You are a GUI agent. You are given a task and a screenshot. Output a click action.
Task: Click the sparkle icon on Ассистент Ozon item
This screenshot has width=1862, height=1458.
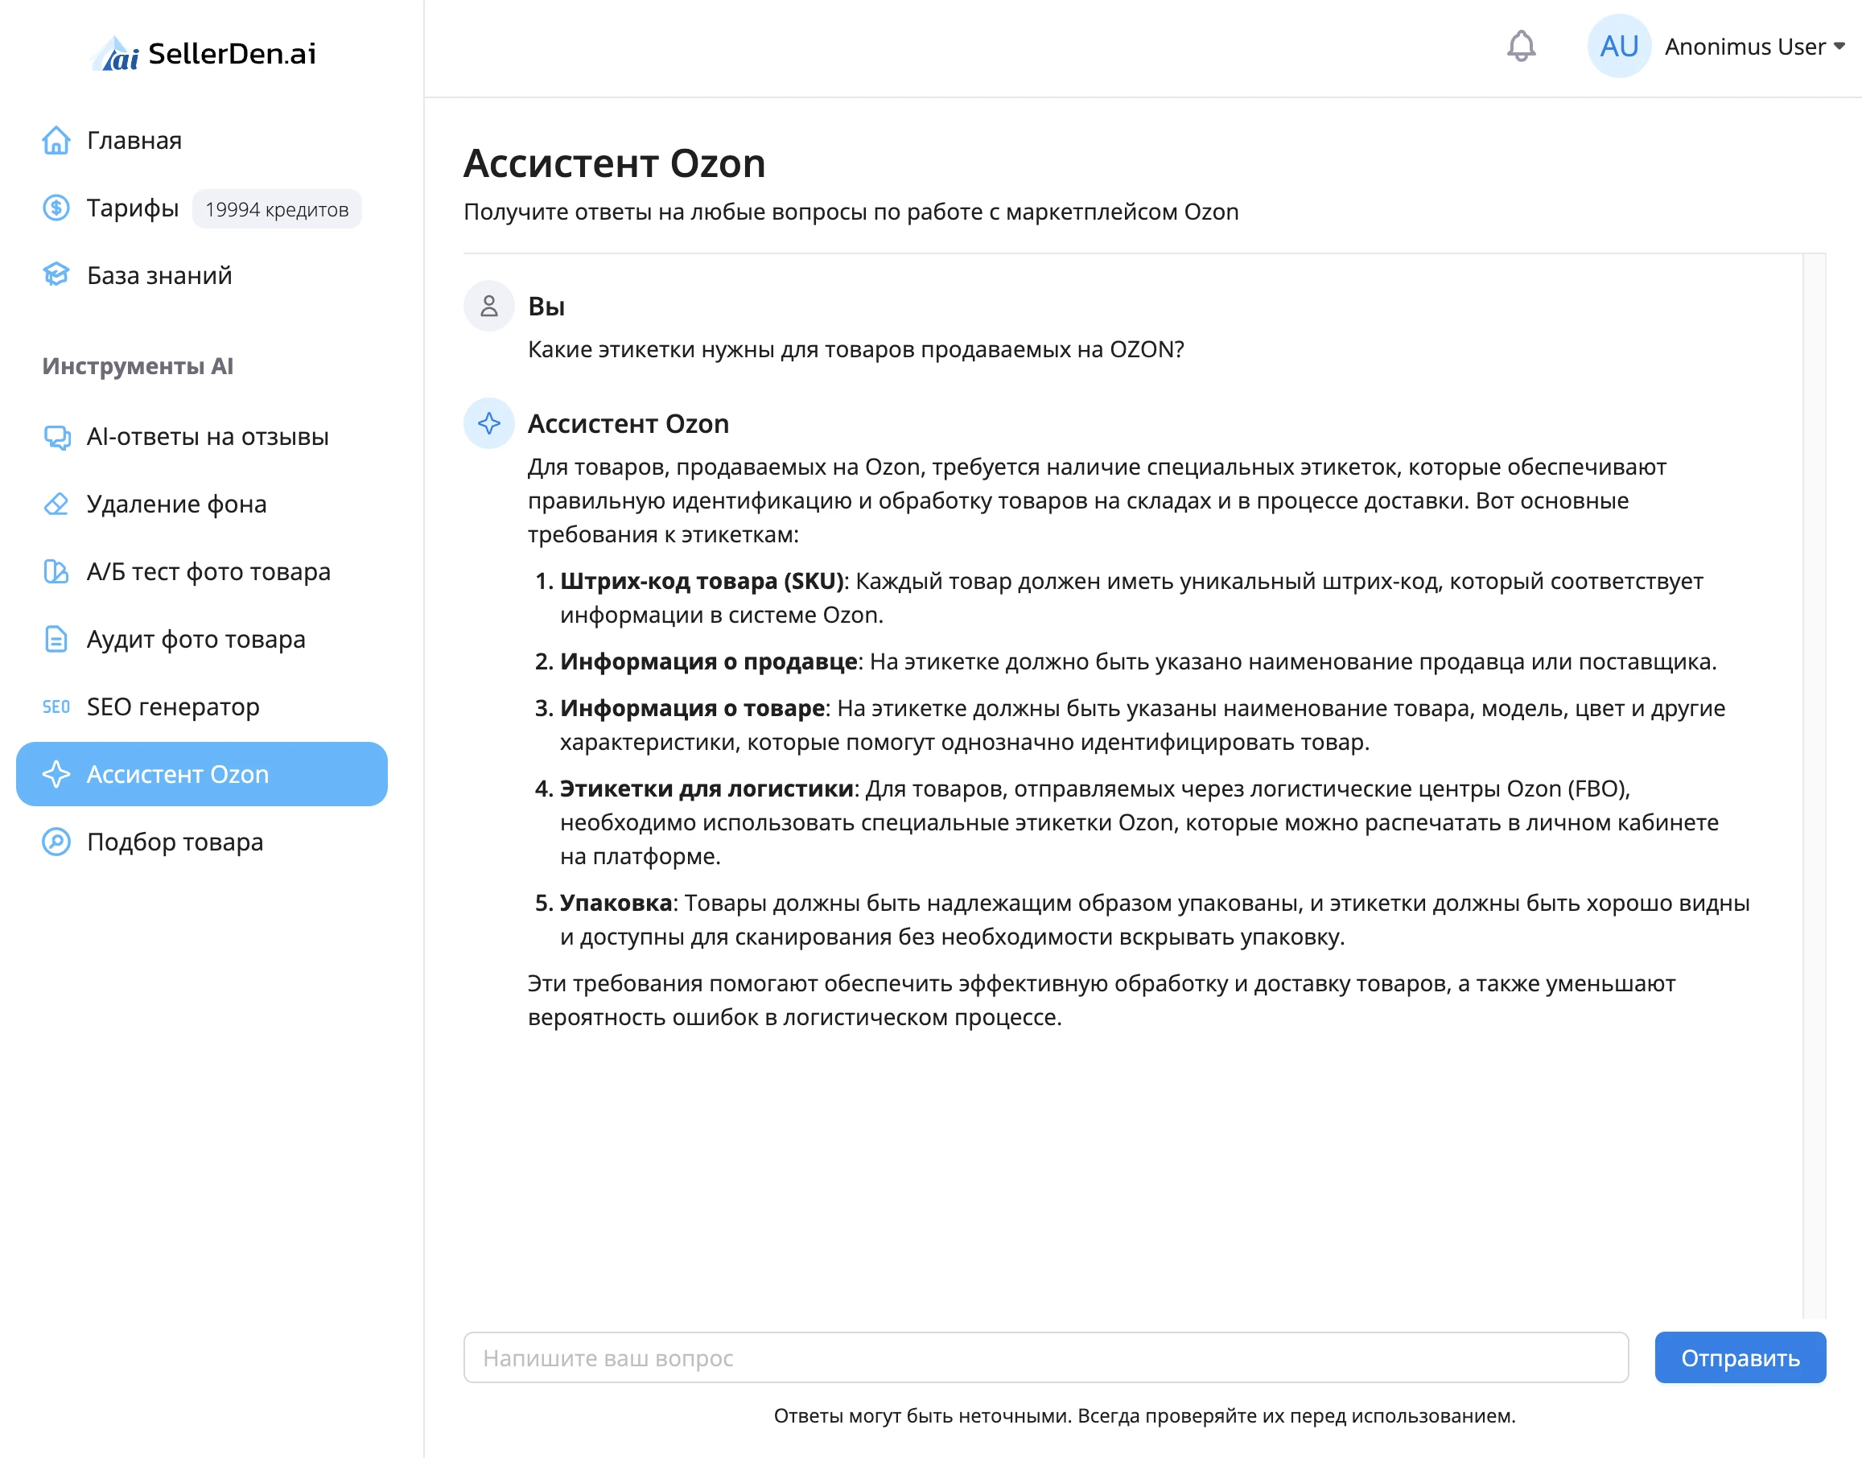point(56,774)
